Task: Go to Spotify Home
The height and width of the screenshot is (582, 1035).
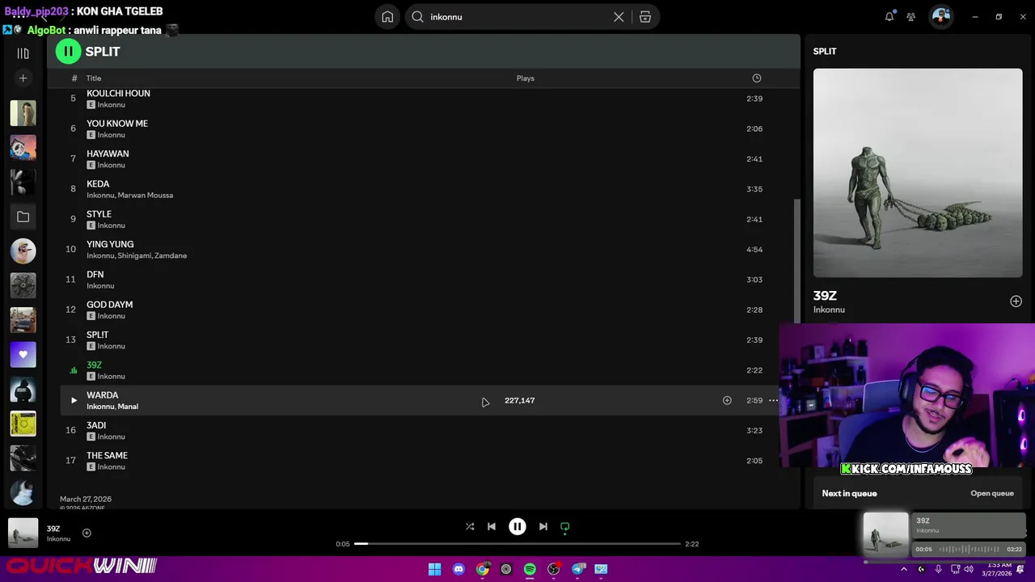Action: [x=387, y=17]
